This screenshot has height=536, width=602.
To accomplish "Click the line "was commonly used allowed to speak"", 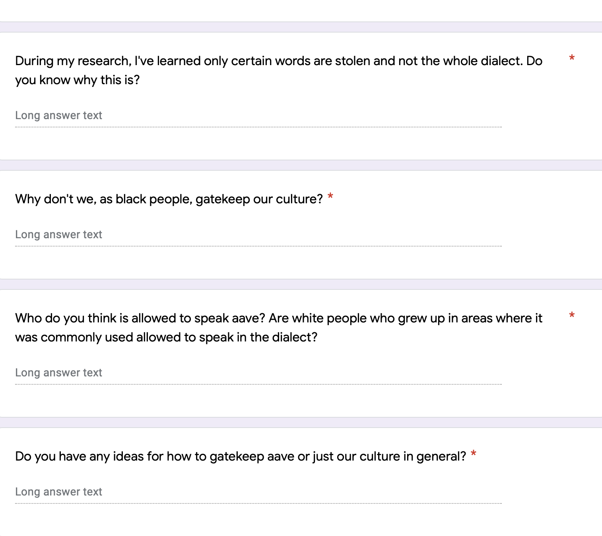I will [x=166, y=337].
